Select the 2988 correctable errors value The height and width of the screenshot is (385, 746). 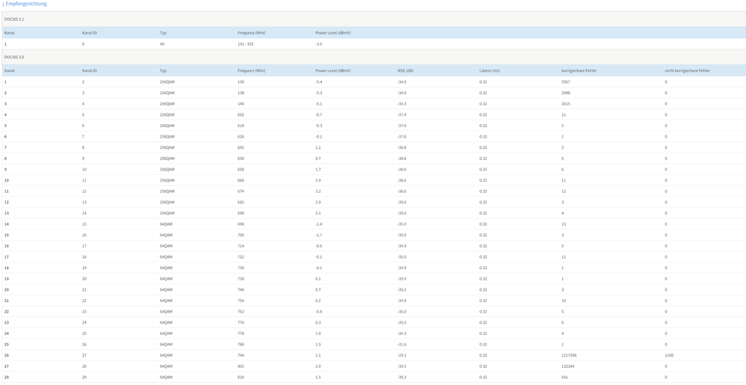coord(565,93)
